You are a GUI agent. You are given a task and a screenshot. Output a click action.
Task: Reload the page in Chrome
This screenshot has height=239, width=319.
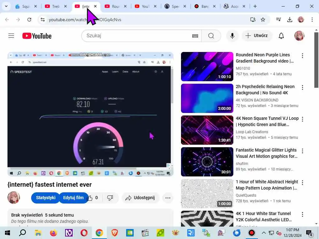tap(29, 20)
